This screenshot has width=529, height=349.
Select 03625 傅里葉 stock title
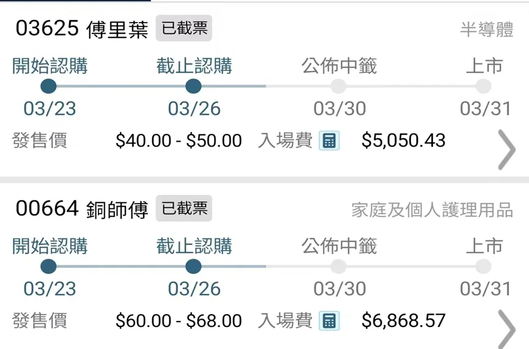click(x=82, y=29)
